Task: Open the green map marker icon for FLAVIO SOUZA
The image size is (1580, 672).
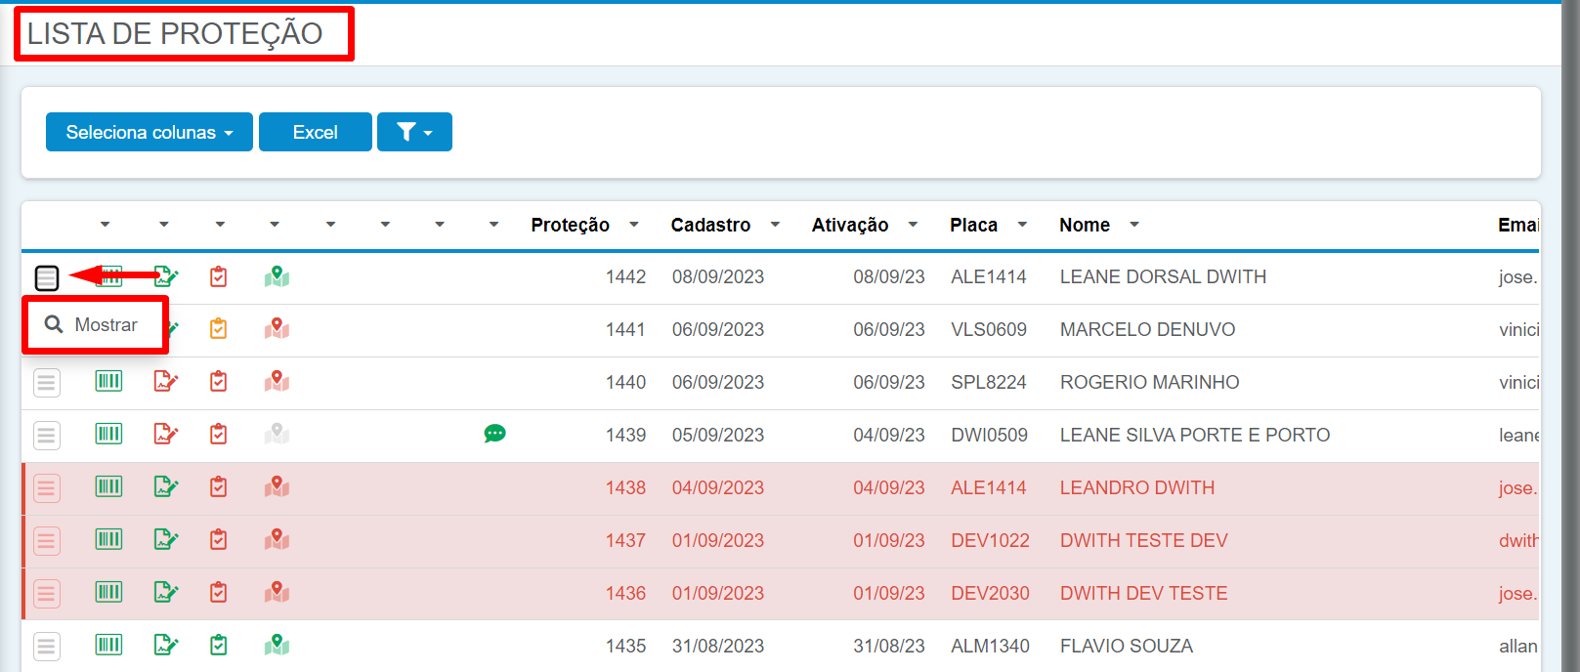Action: [x=277, y=645]
